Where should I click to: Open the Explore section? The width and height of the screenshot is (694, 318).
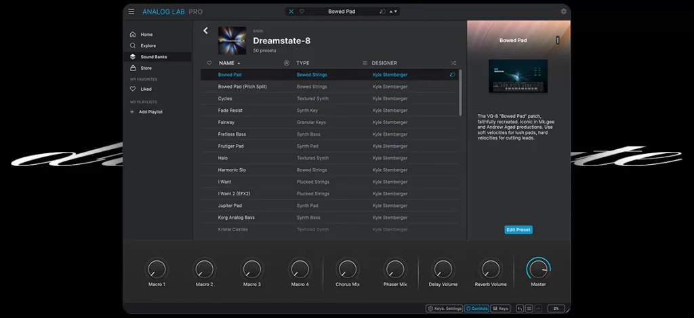pos(157,45)
